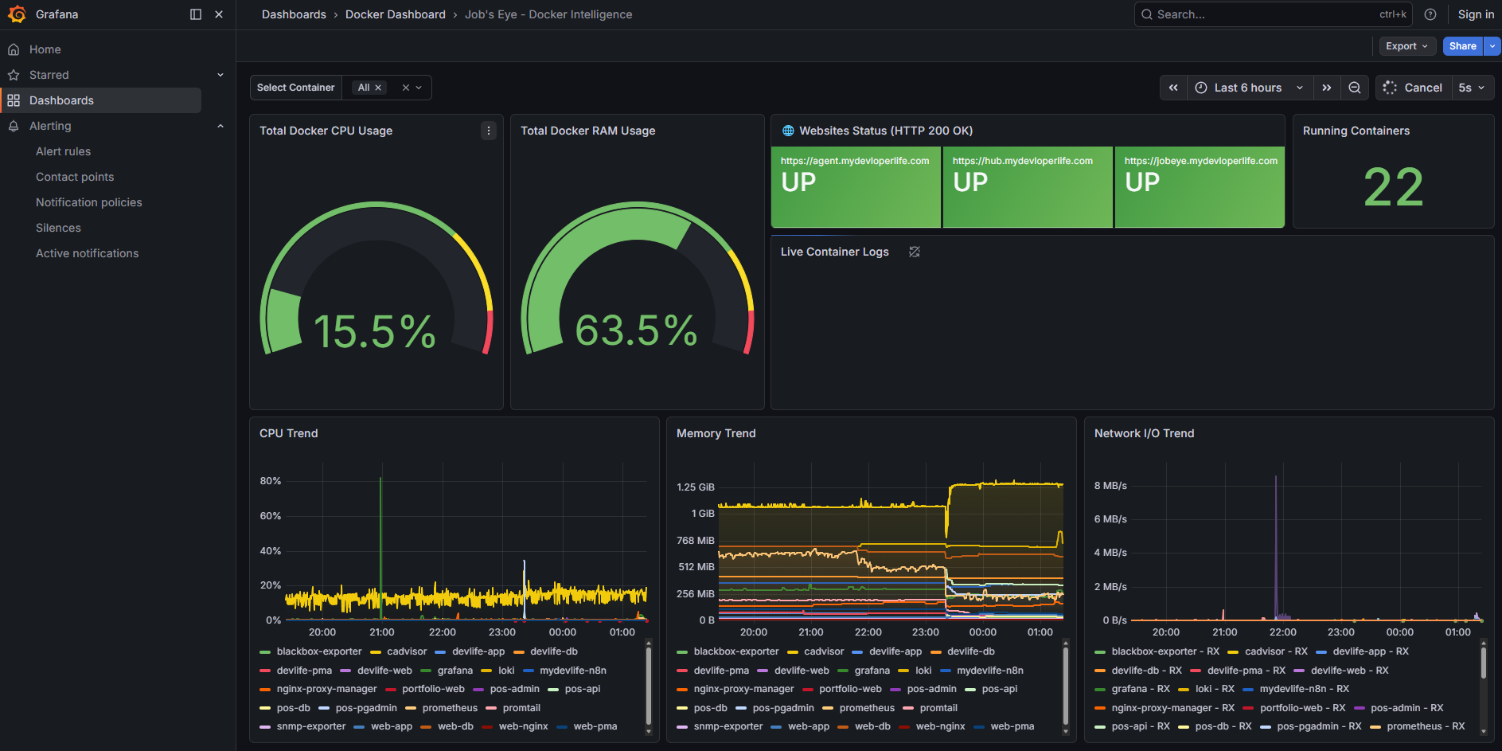This screenshot has height=751, width=1502.
Task: Click the search magnifier icon
Action: [x=1147, y=14]
